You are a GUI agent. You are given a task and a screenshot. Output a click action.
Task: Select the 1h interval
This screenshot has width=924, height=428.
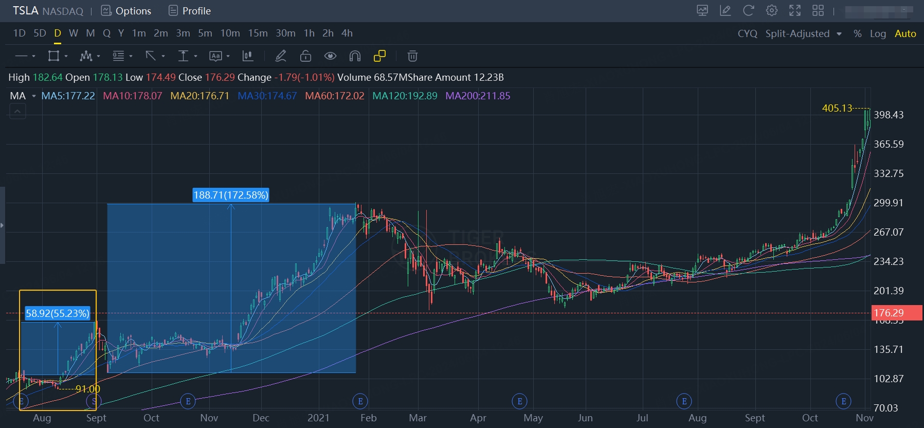tap(309, 33)
